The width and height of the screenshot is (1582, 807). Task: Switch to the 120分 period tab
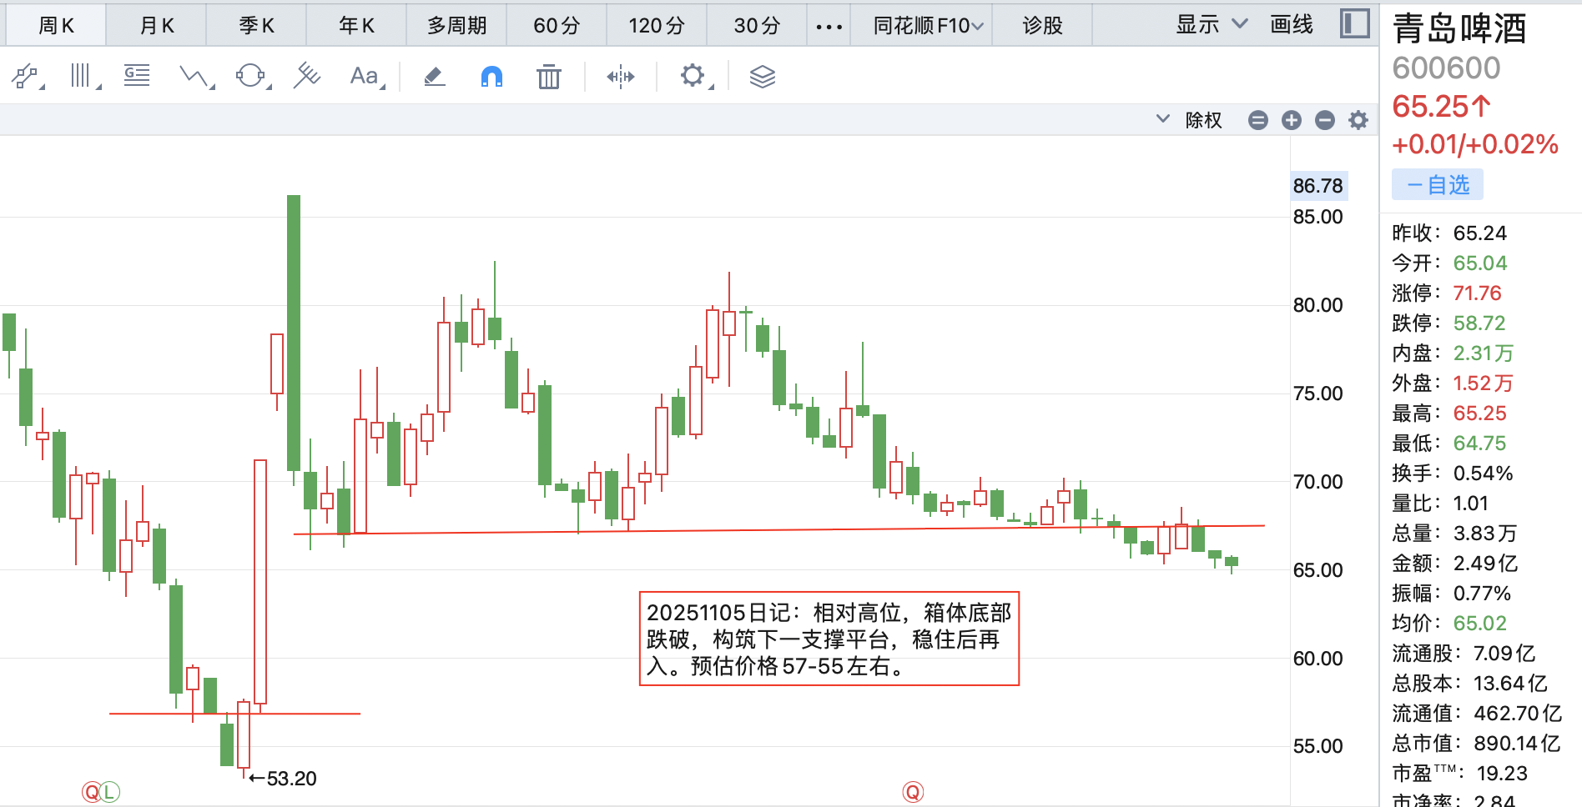coord(657,26)
